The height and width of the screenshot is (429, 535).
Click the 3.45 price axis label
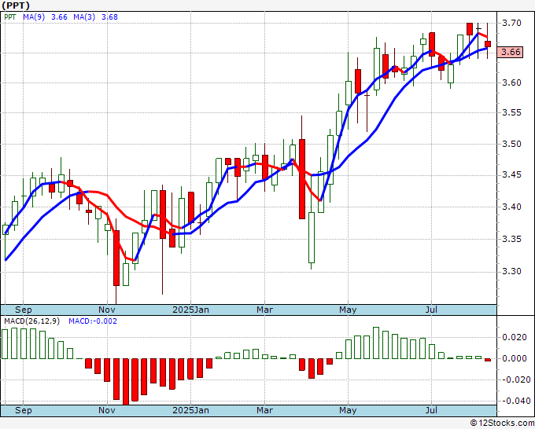(x=511, y=175)
